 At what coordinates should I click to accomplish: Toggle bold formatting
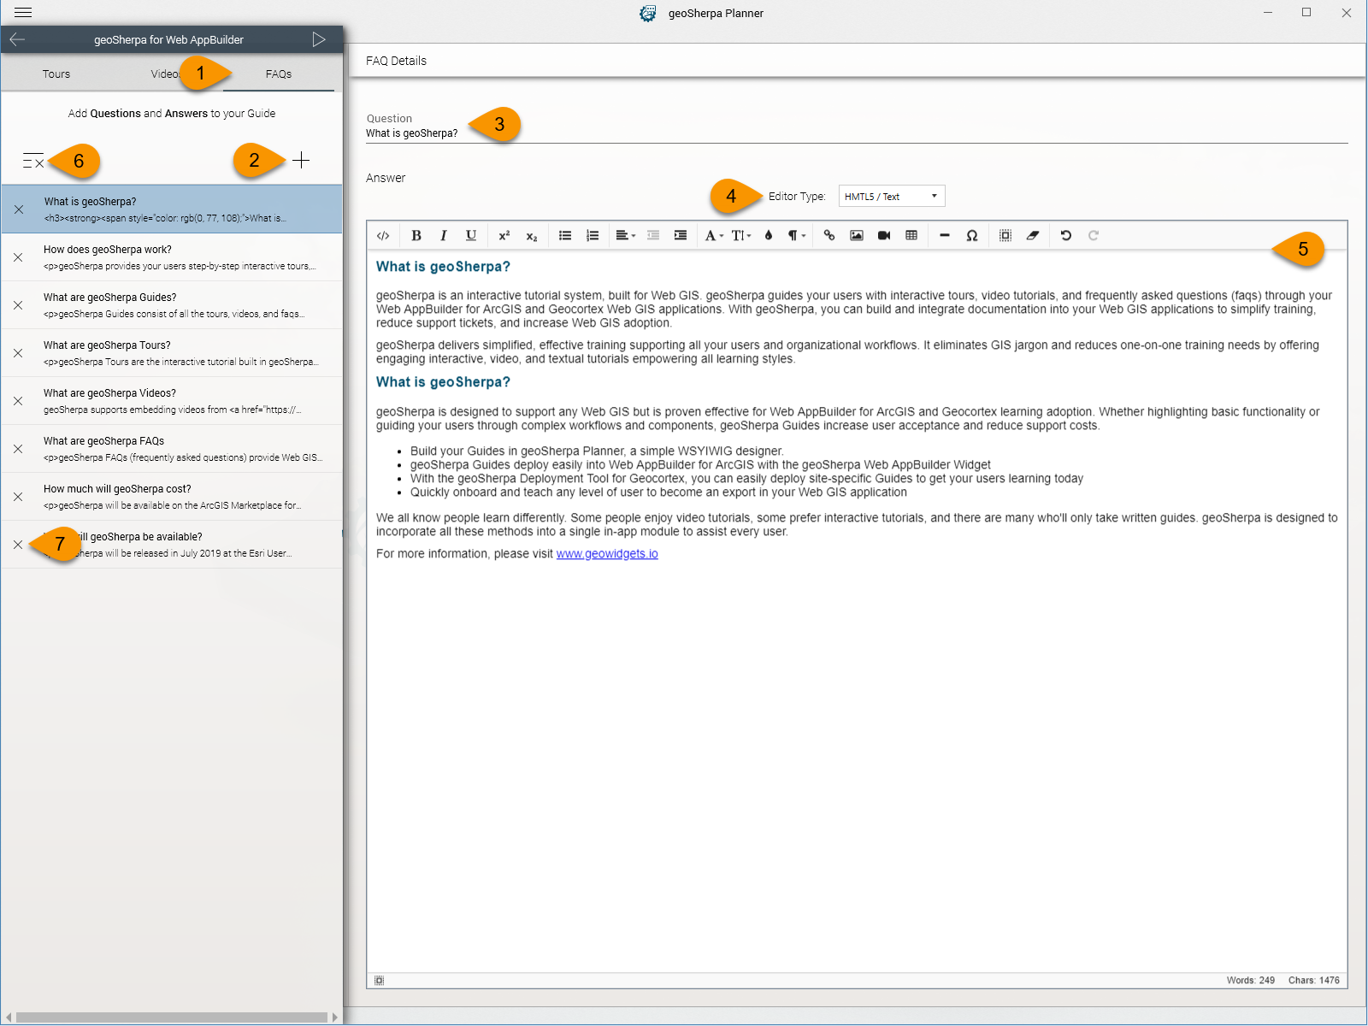coord(416,236)
